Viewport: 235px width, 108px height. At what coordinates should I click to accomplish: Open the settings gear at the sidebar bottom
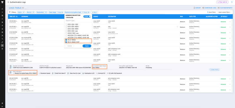(2, 103)
